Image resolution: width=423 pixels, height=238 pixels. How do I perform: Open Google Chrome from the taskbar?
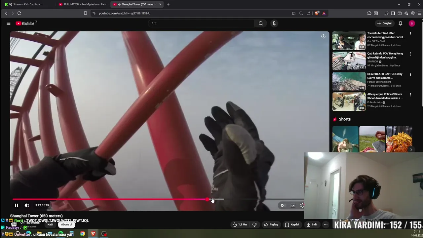pyautogui.click(x=82, y=234)
